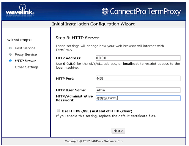Viewport: 189px width, 146px height.
Task: Focus the HTTP Port field
Action: coord(138,79)
